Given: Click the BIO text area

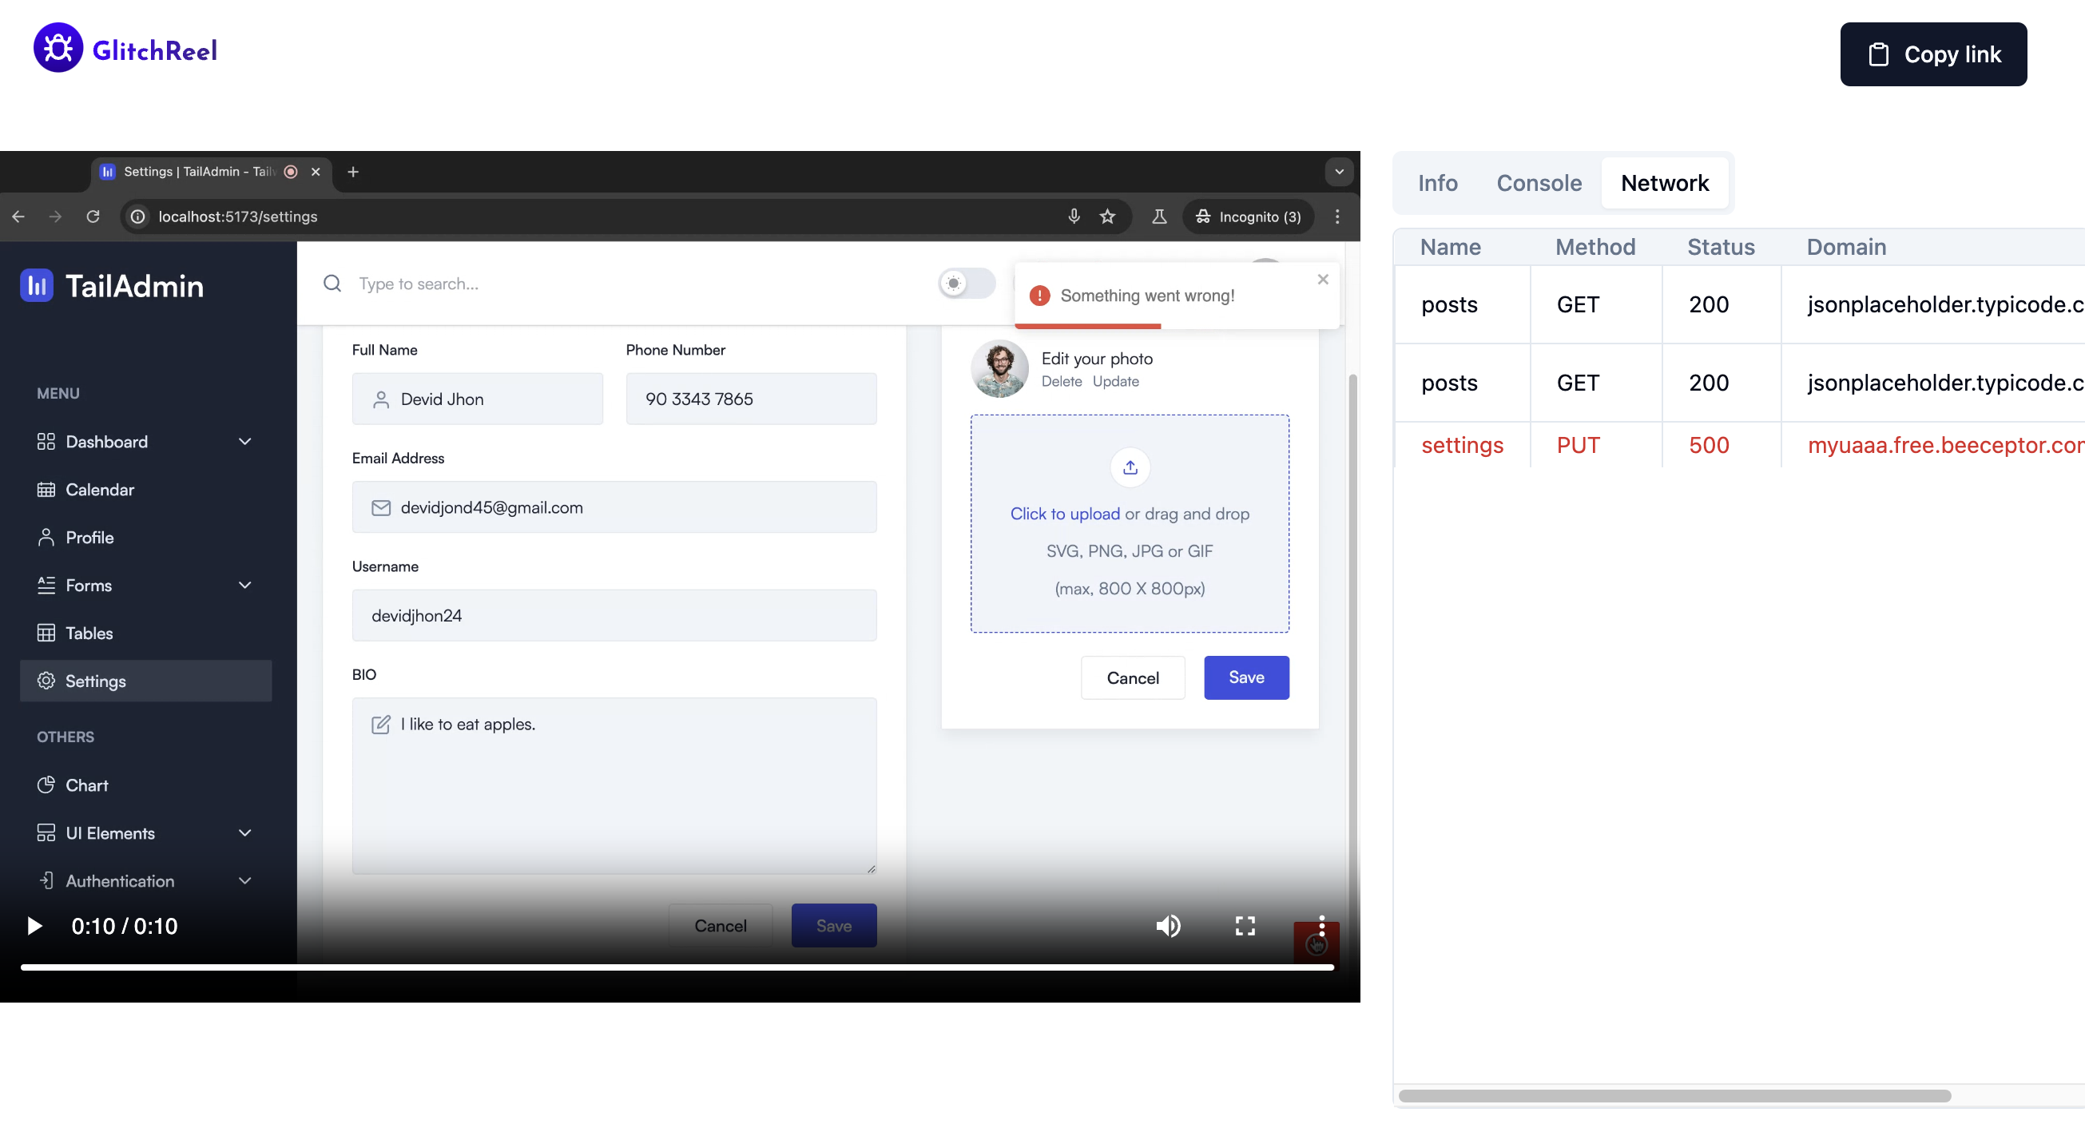Looking at the screenshot, I should click(614, 786).
